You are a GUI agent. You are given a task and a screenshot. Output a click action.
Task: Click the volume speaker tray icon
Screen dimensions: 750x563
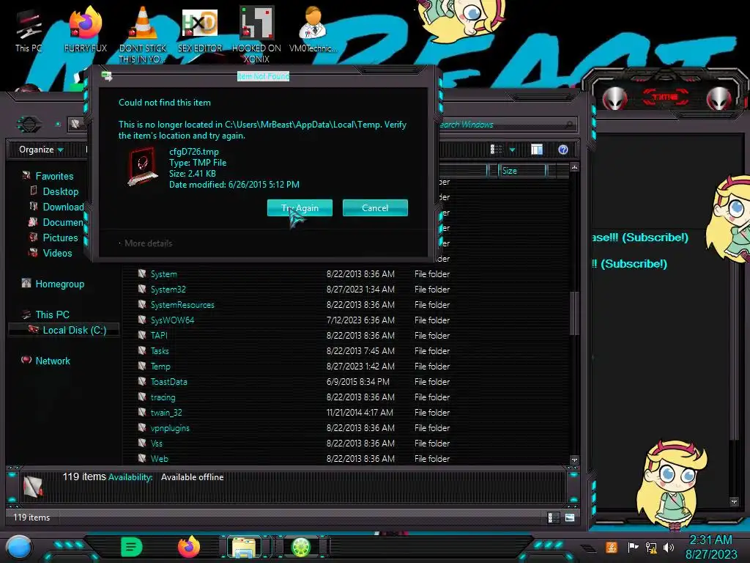click(669, 547)
